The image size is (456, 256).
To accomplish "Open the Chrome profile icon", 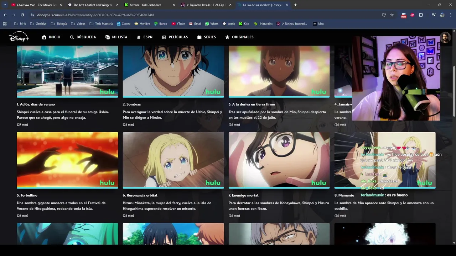I will click(442, 15).
